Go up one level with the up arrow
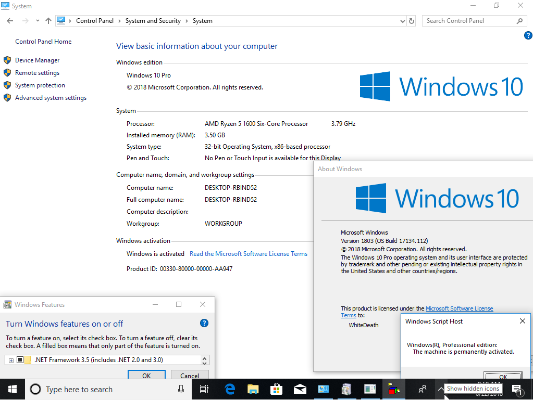 (48, 21)
